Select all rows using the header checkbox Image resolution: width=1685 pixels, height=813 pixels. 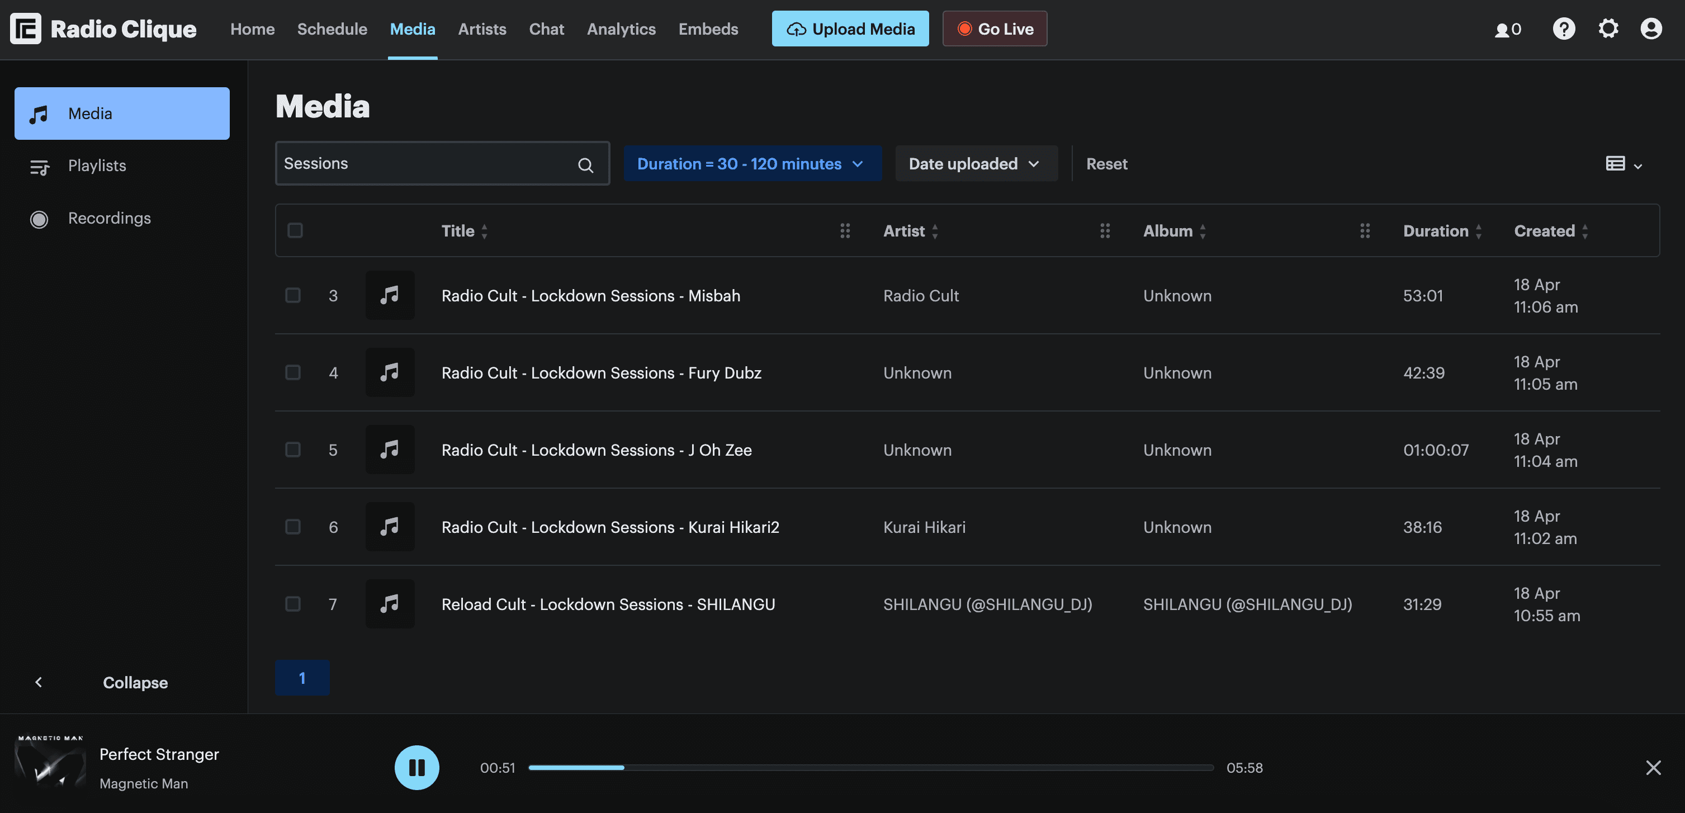coord(295,230)
